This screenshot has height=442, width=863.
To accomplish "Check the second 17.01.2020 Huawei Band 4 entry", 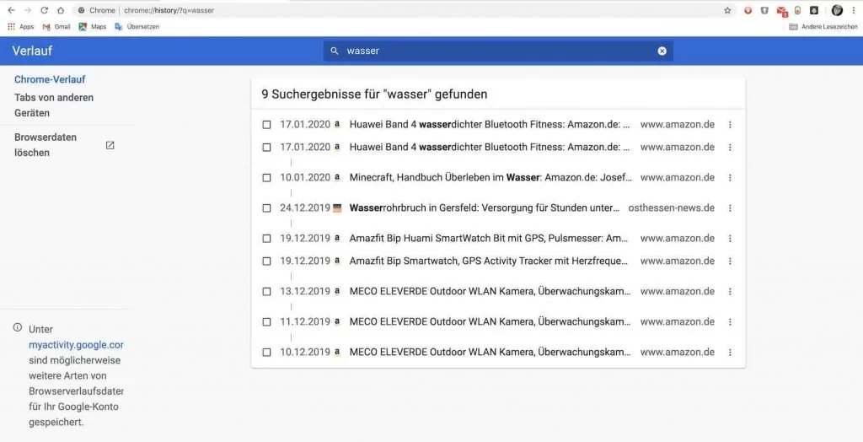I will coord(266,147).
